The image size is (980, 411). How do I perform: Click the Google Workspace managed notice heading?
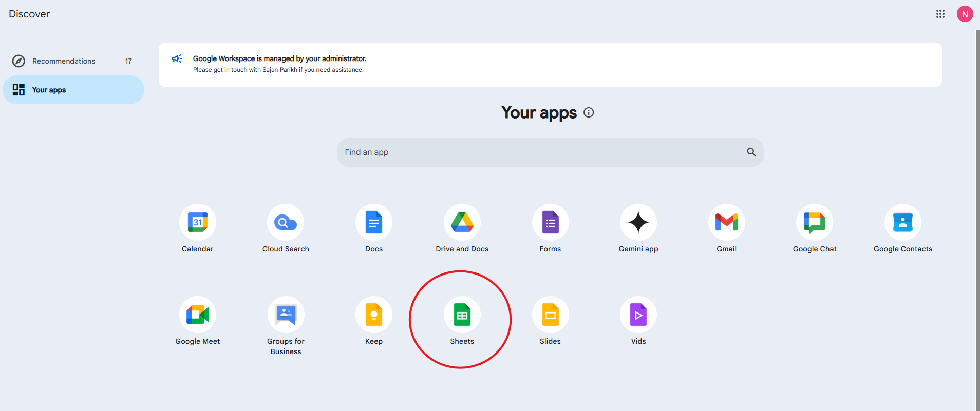click(x=280, y=58)
